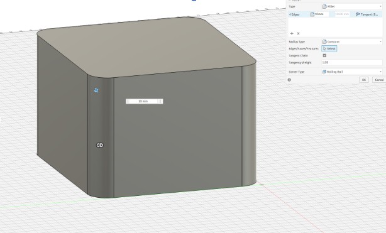Open the Tangent continuity option in edges row

pyautogui.click(x=368, y=14)
